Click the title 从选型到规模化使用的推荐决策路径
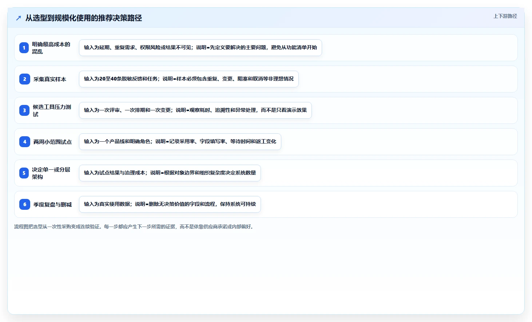 84,18
